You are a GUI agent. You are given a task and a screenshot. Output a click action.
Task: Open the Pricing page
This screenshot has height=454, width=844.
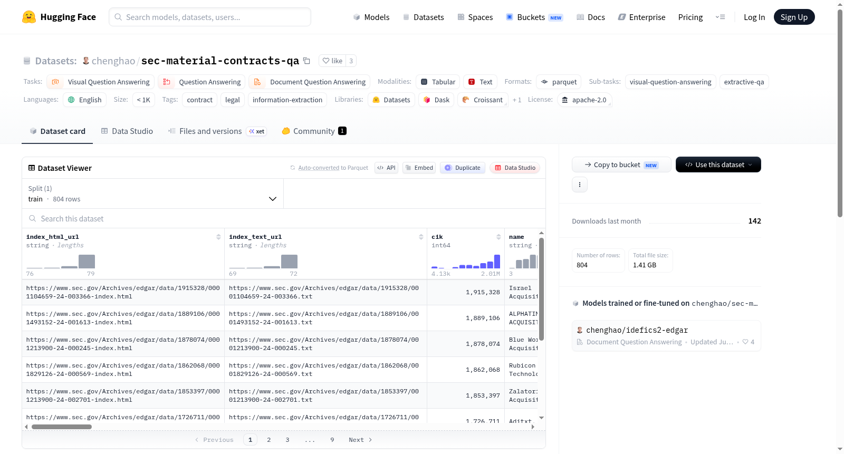690,17
